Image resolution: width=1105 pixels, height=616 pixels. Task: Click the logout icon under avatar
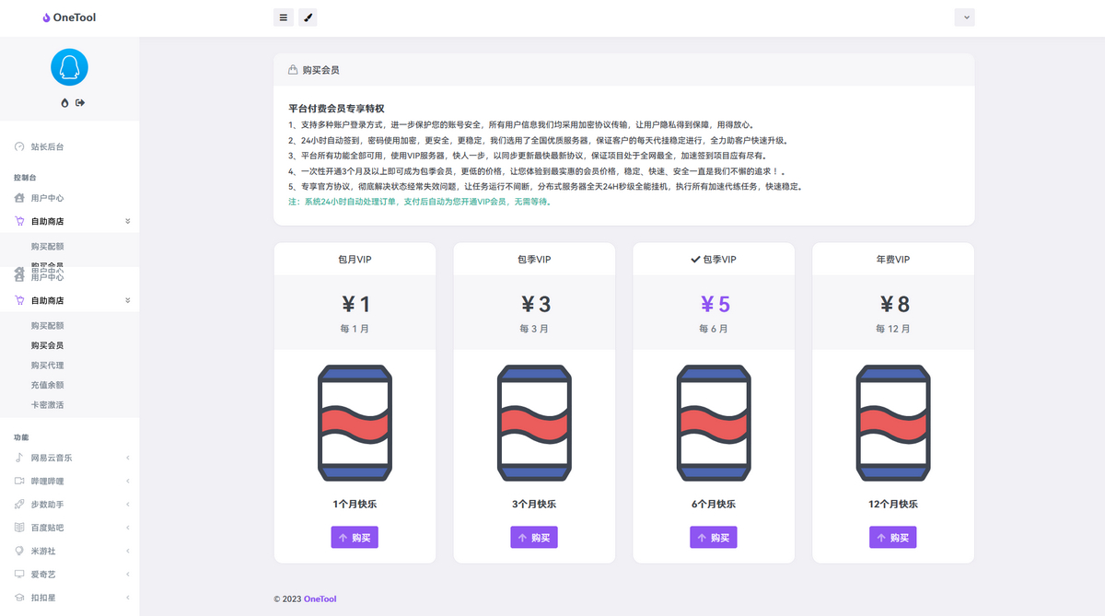(x=80, y=102)
